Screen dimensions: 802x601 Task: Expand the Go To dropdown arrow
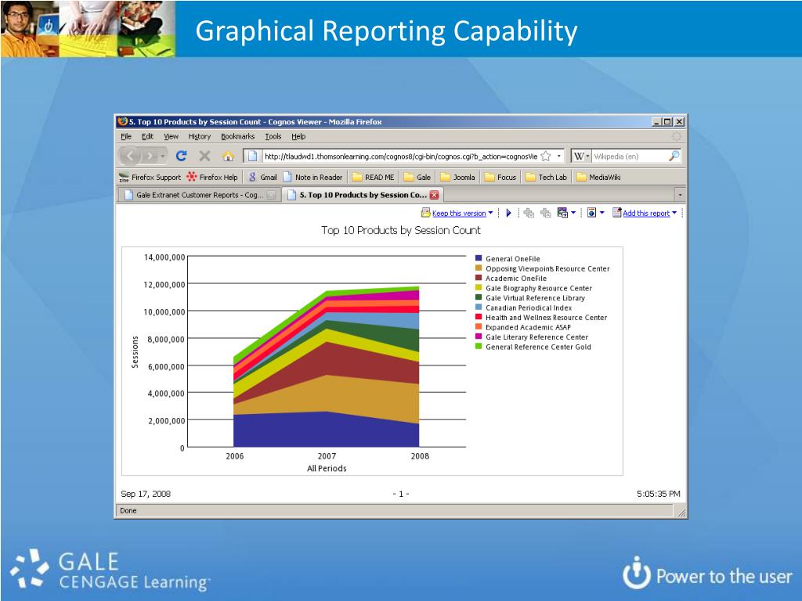click(573, 213)
